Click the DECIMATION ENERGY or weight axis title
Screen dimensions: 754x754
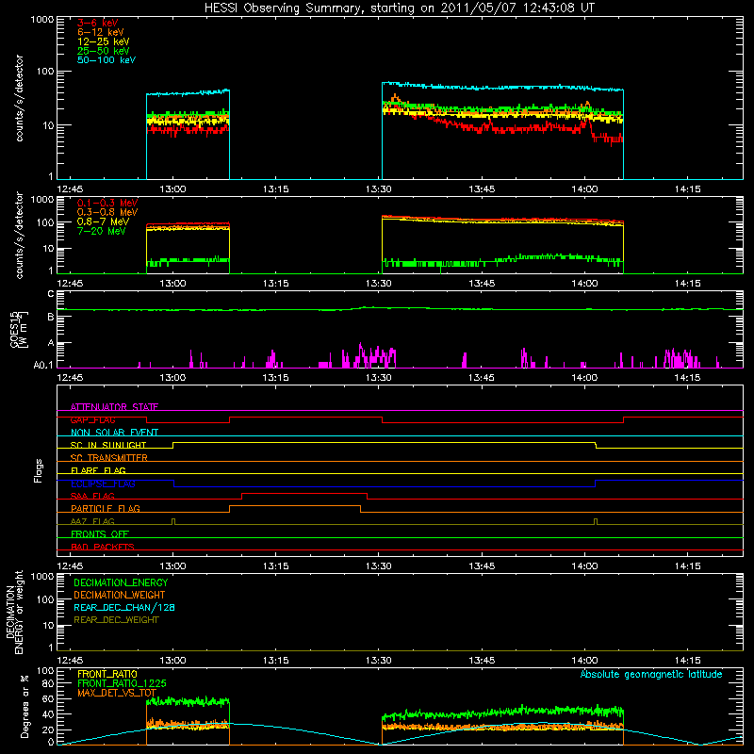pos(14,612)
